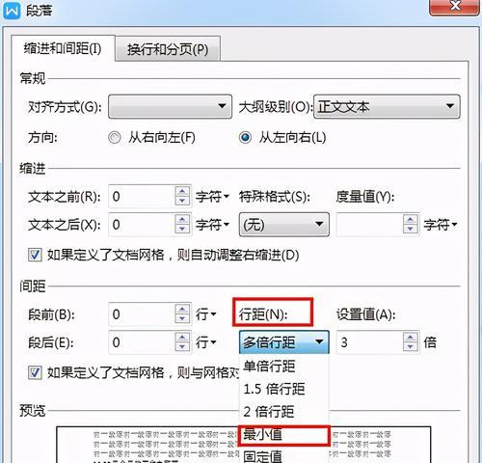Open the 对齐方式 dropdown
This screenshot has height=463, width=482.
(x=170, y=106)
